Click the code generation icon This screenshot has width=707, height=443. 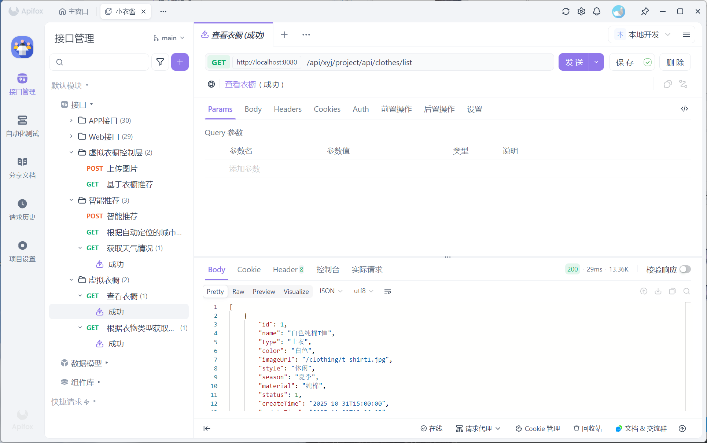[684, 109]
